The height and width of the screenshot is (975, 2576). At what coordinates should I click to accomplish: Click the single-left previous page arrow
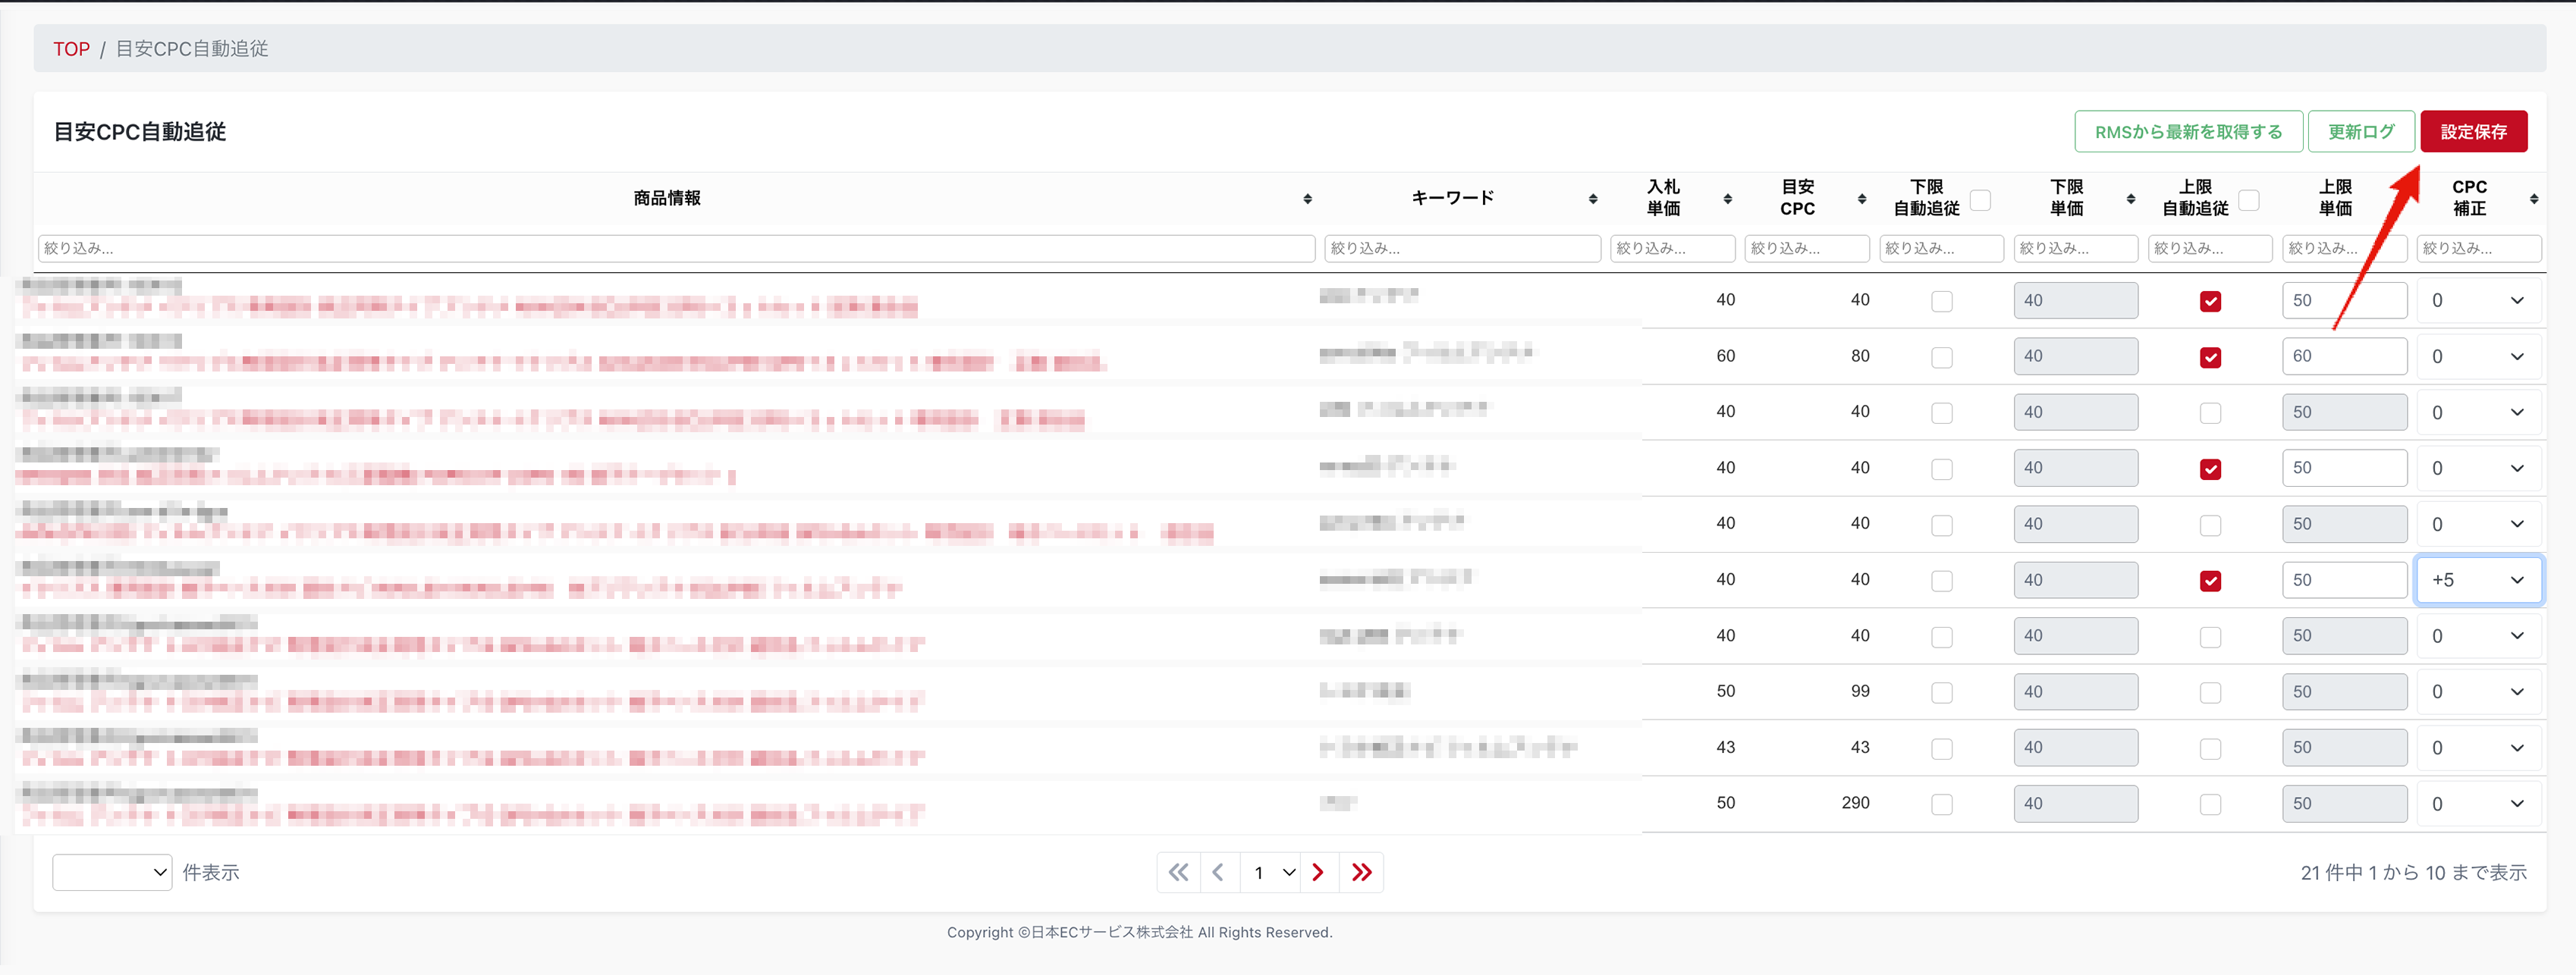(x=1218, y=872)
